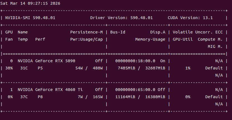232x120 pixels.
Task: Click bus ID 00000000:18:00.0
Action: [135, 61]
